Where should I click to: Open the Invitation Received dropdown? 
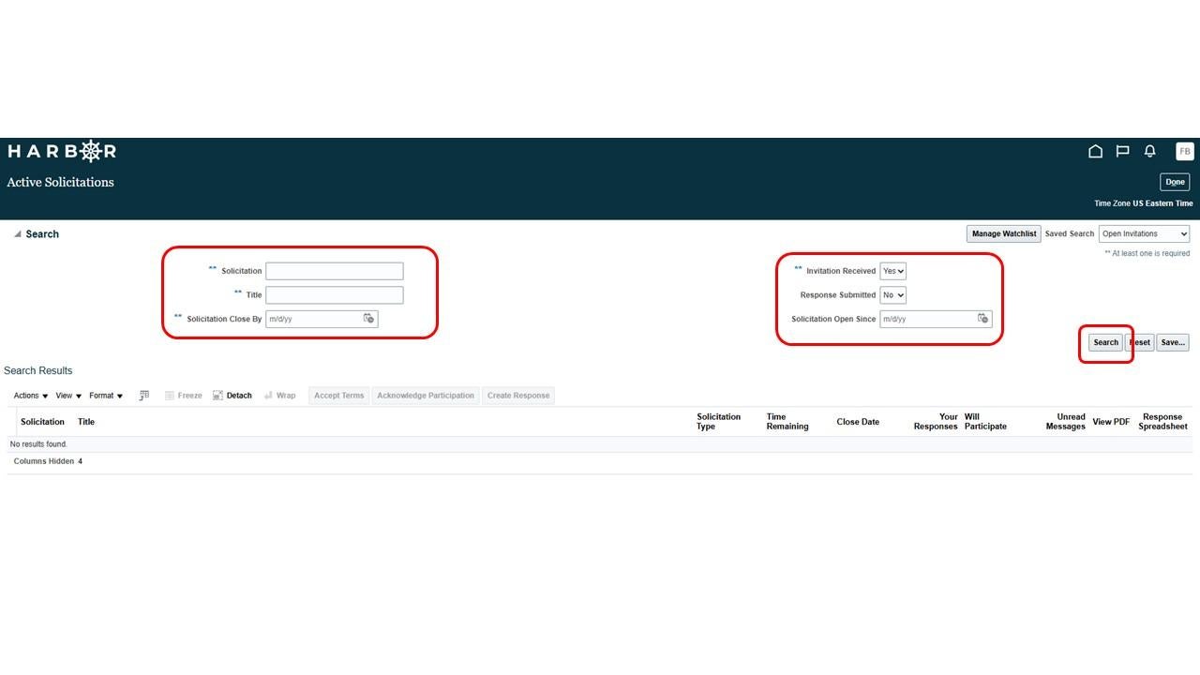[x=892, y=271]
